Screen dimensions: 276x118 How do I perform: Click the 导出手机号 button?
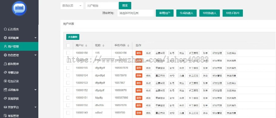[x=233, y=13]
